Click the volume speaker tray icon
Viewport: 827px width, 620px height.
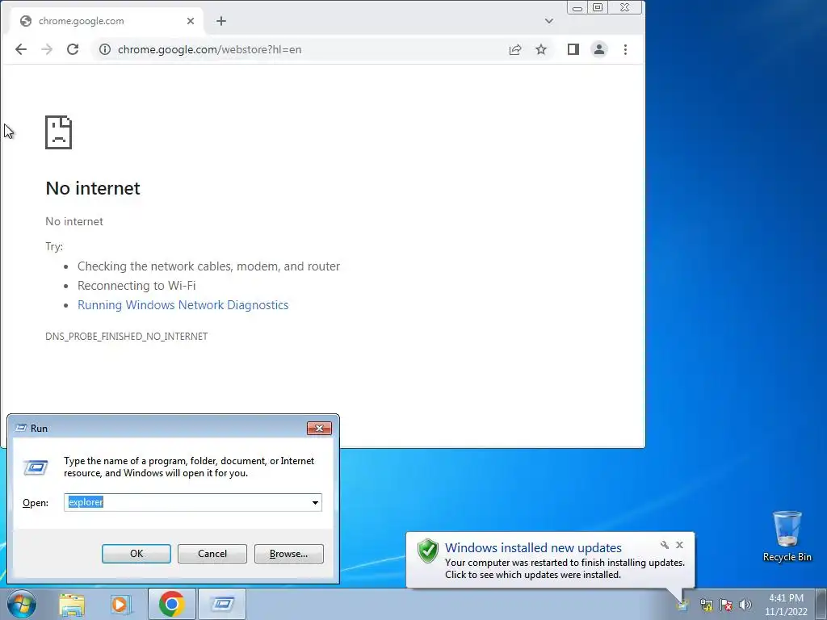[x=745, y=605]
